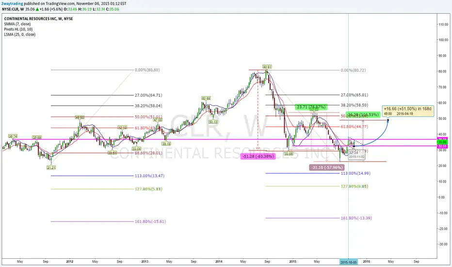
Task: Click the 33.04 pivot low label
Action: (x=137, y=149)
